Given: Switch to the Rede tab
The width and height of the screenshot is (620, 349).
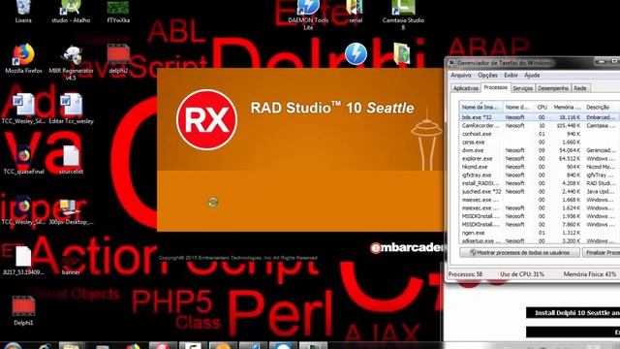Looking at the screenshot, I should point(580,88).
